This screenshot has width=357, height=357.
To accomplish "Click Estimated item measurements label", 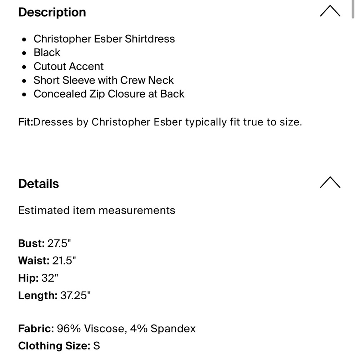I will (96, 210).
